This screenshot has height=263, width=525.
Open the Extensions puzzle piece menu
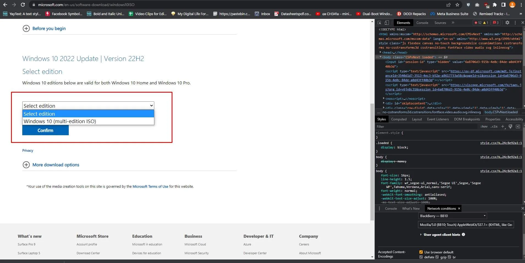tap(495, 5)
